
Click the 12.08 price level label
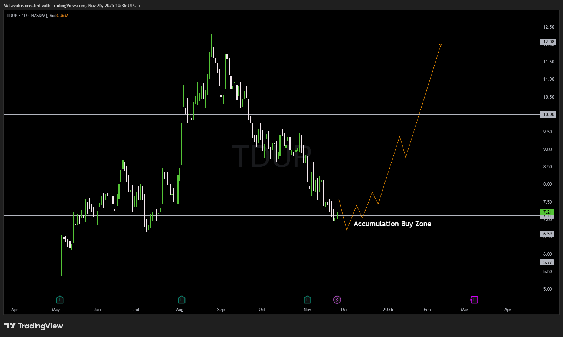point(547,42)
